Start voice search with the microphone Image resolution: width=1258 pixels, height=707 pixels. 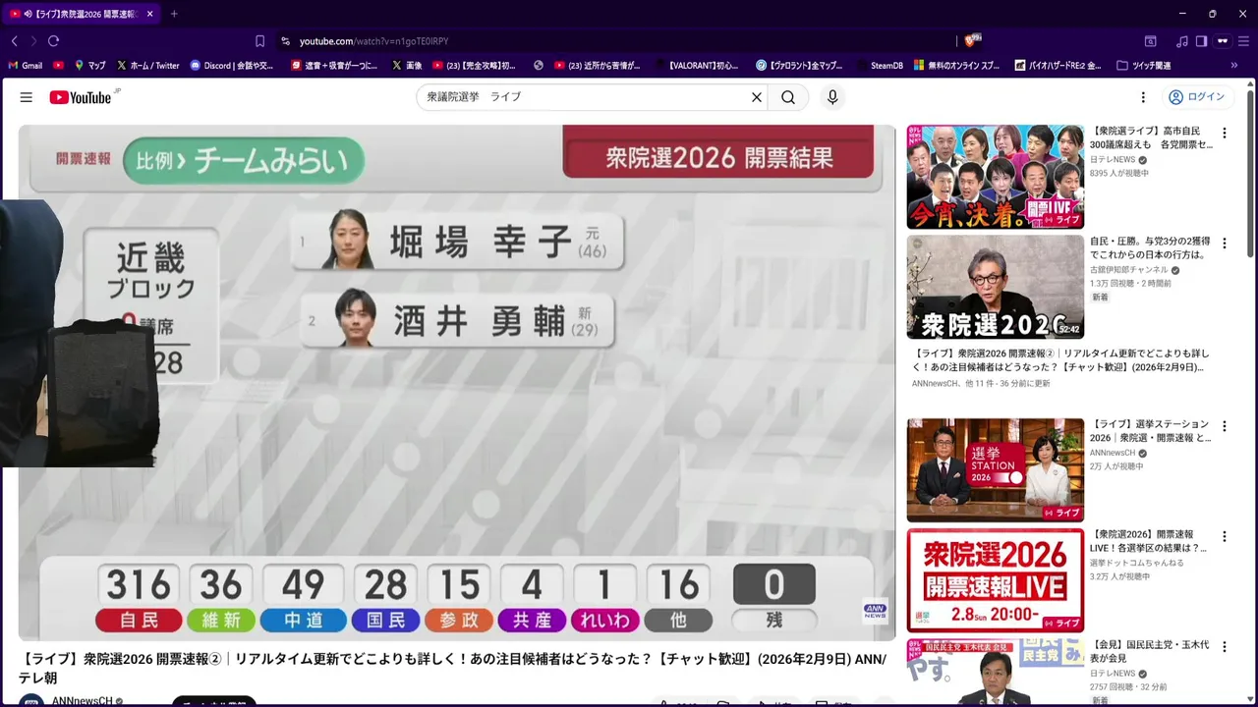click(832, 97)
